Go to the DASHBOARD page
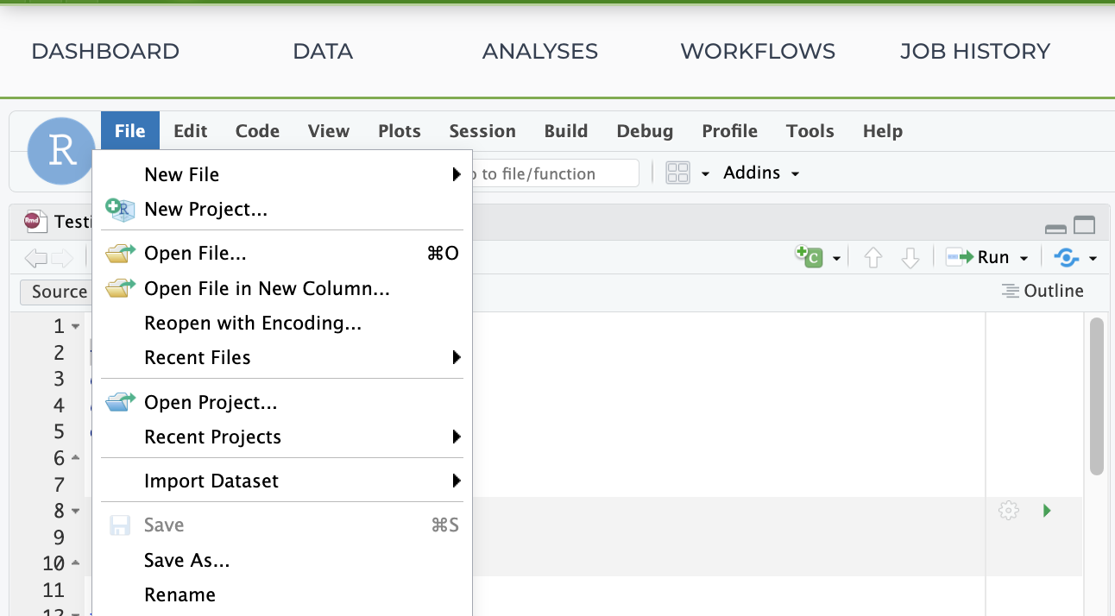The image size is (1115, 616). click(105, 52)
